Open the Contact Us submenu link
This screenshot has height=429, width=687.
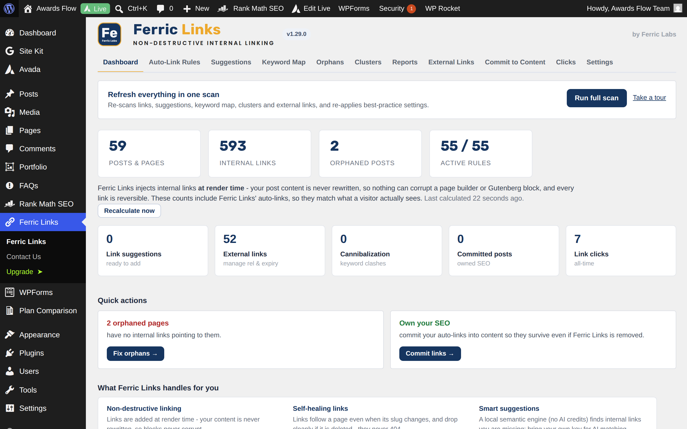click(24, 257)
